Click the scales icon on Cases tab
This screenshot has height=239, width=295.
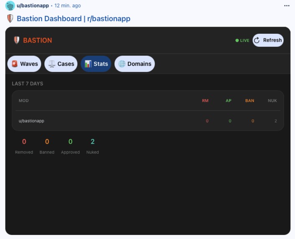click(52, 64)
